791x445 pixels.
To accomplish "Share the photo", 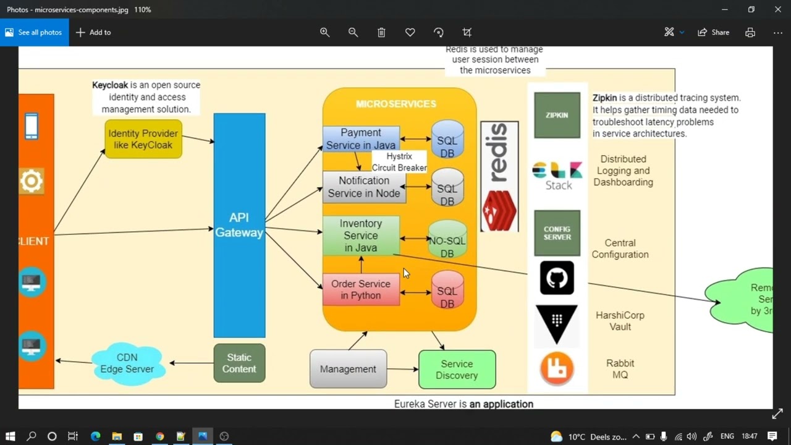I will pos(714,32).
